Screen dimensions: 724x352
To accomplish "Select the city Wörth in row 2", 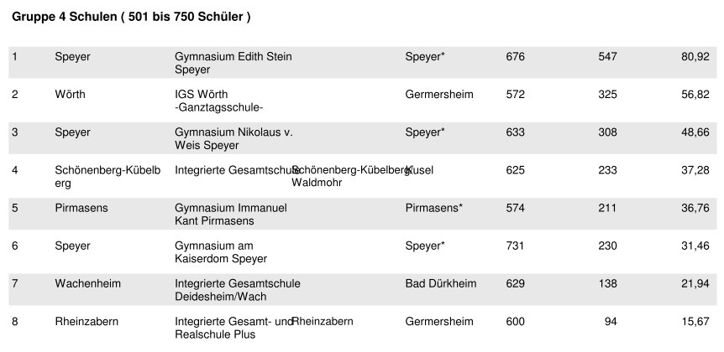I will click(71, 95).
